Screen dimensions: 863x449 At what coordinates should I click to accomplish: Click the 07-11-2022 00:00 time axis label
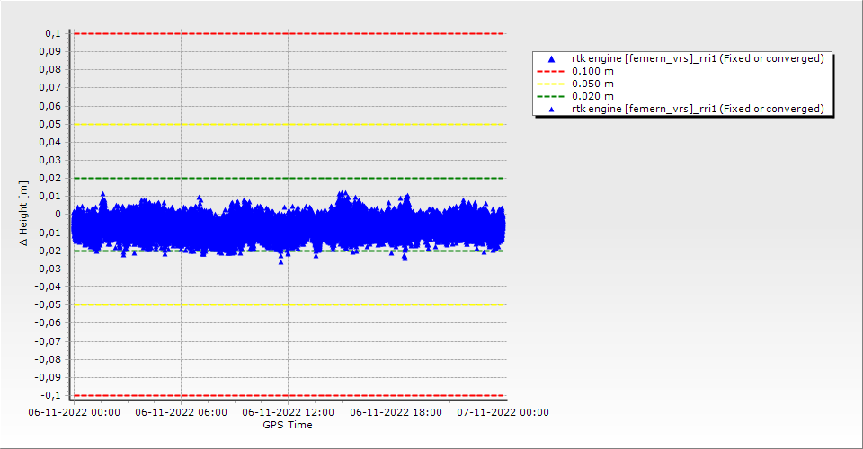[503, 413]
